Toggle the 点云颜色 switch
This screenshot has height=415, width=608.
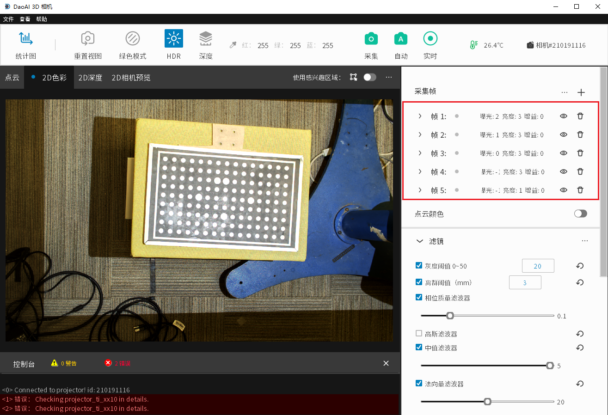[580, 214]
